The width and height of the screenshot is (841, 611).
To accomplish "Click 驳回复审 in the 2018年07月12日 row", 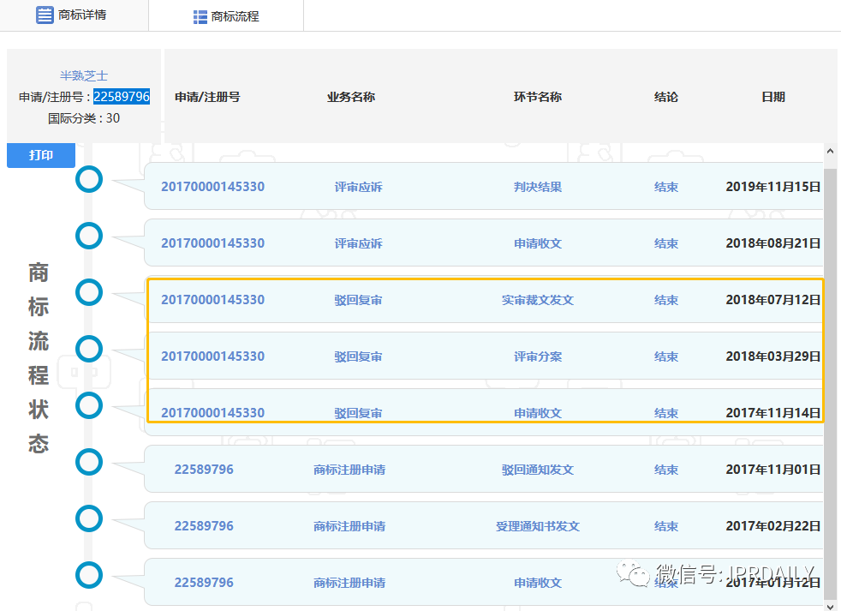I will coord(358,300).
